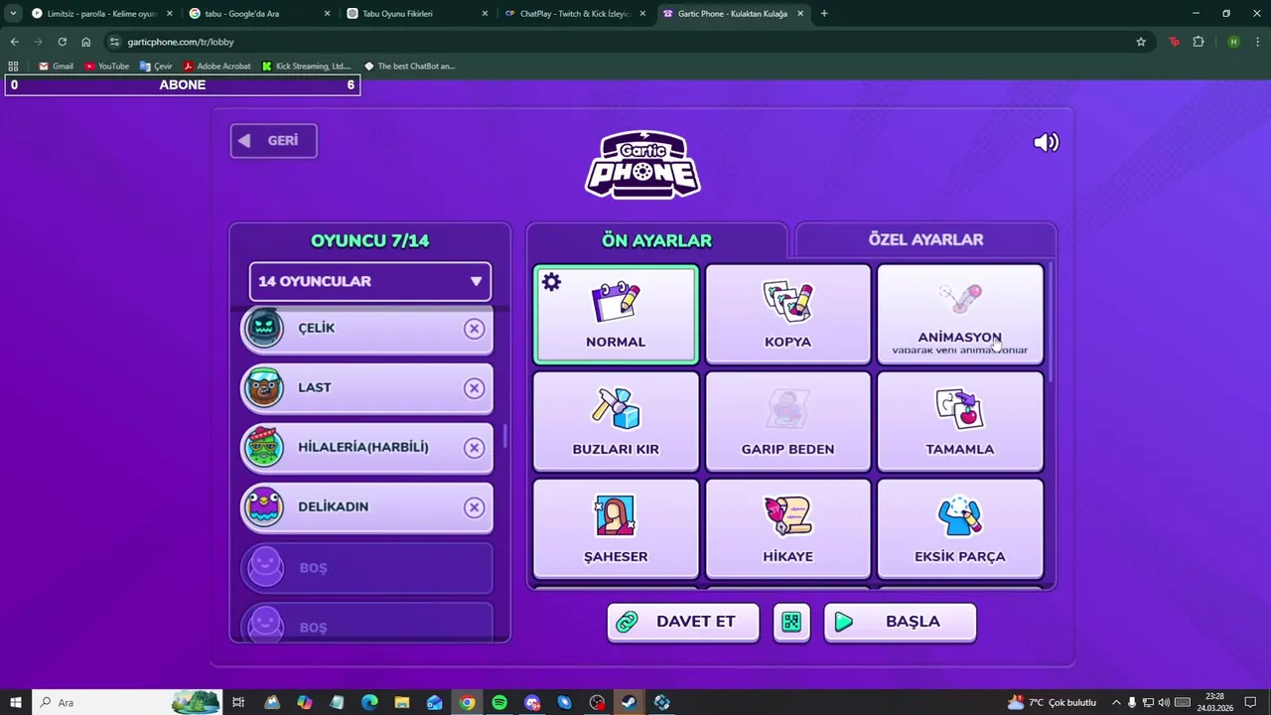The width and height of the screenshot is (1271, 715).
Task: Click LAST's bear avatar
Action: (264, 388)
